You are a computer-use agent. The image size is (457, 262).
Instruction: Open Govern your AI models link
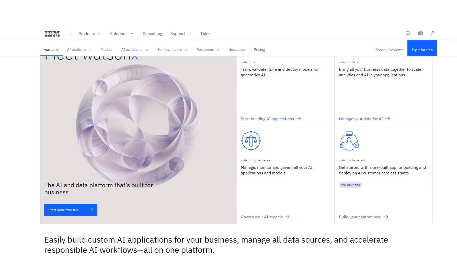click(265, 217)
